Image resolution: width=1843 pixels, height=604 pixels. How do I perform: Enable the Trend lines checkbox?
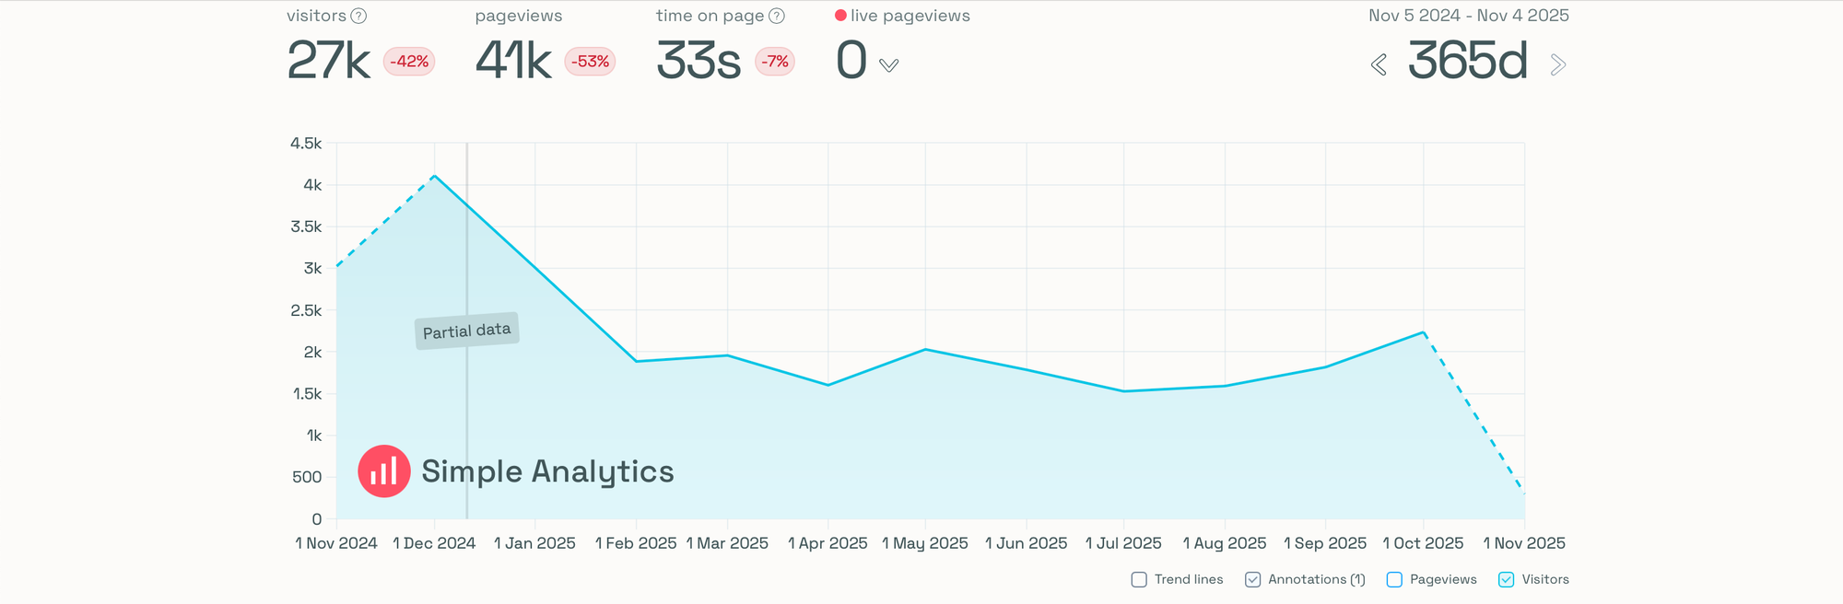(1139, 580)
